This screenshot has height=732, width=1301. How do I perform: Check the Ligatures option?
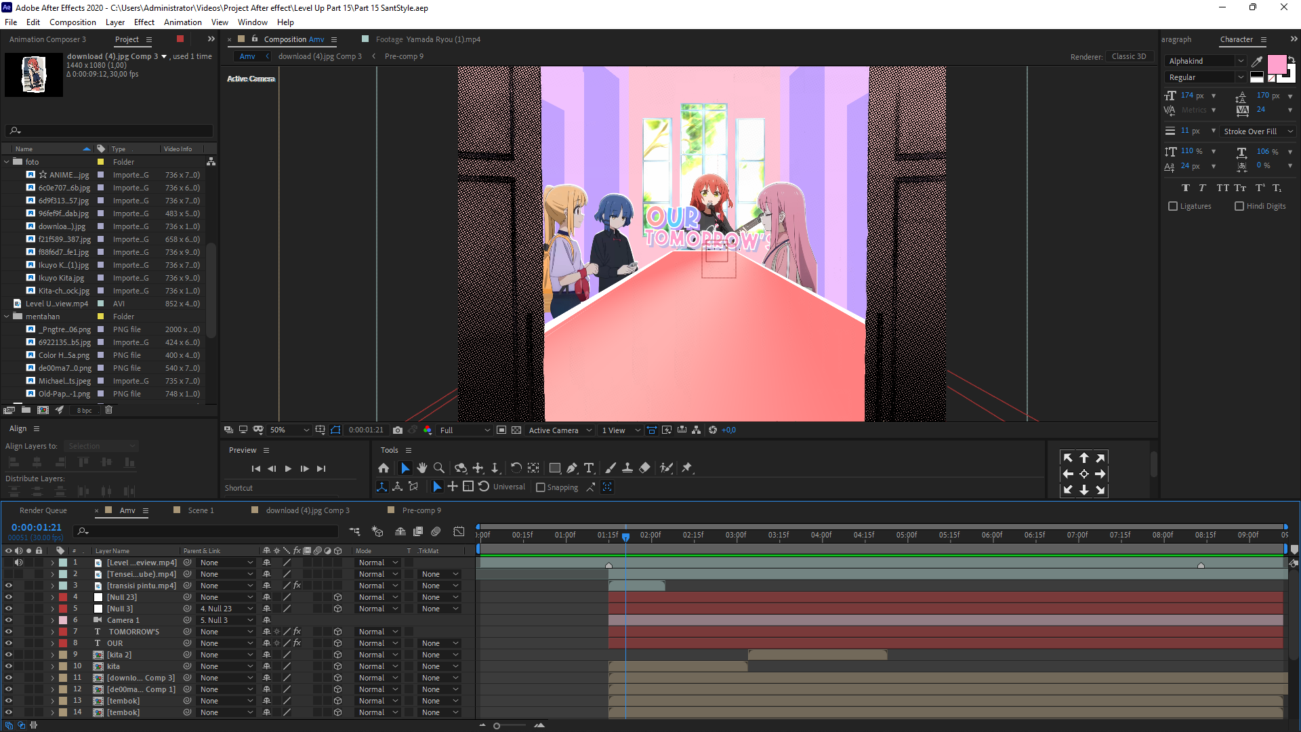point(1173,206)
